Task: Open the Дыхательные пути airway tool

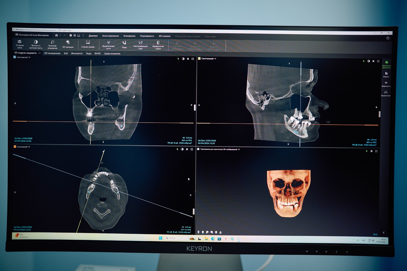Action: click(108, 44)
